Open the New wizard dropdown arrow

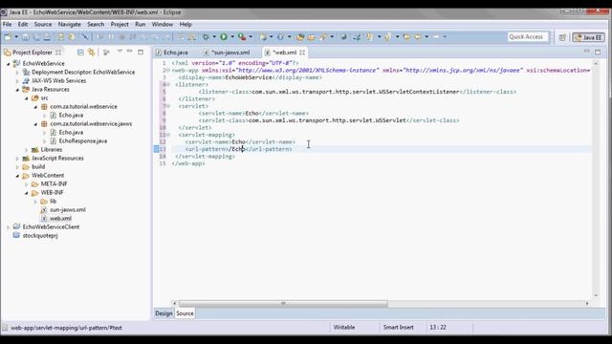coord(16,37)
